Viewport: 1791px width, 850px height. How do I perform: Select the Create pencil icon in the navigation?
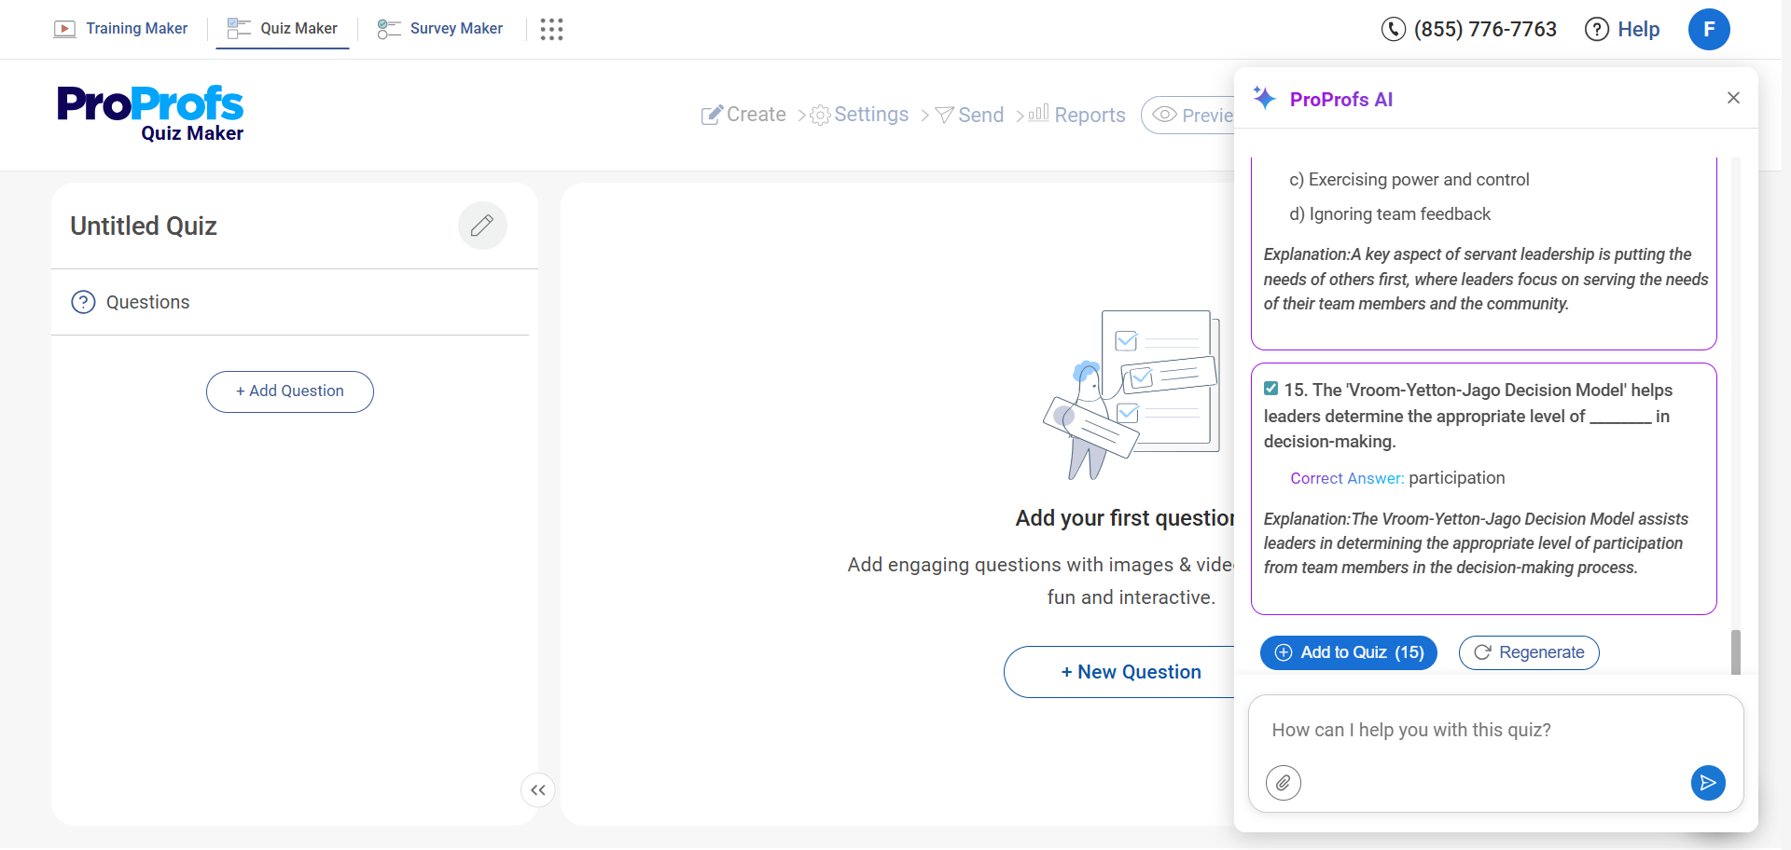712,114
